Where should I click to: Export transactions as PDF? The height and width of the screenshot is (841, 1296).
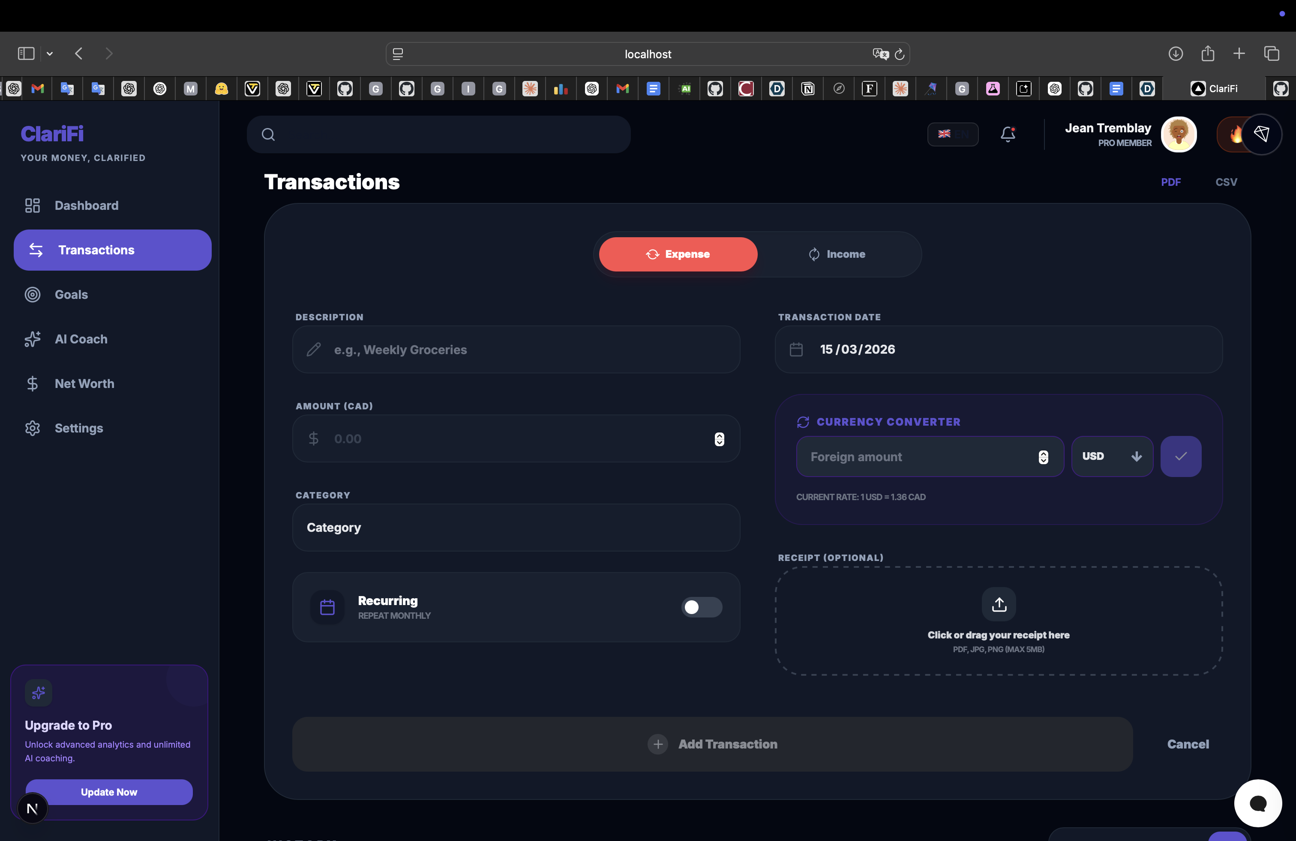pyautogui.click(x=1170, y=182)
